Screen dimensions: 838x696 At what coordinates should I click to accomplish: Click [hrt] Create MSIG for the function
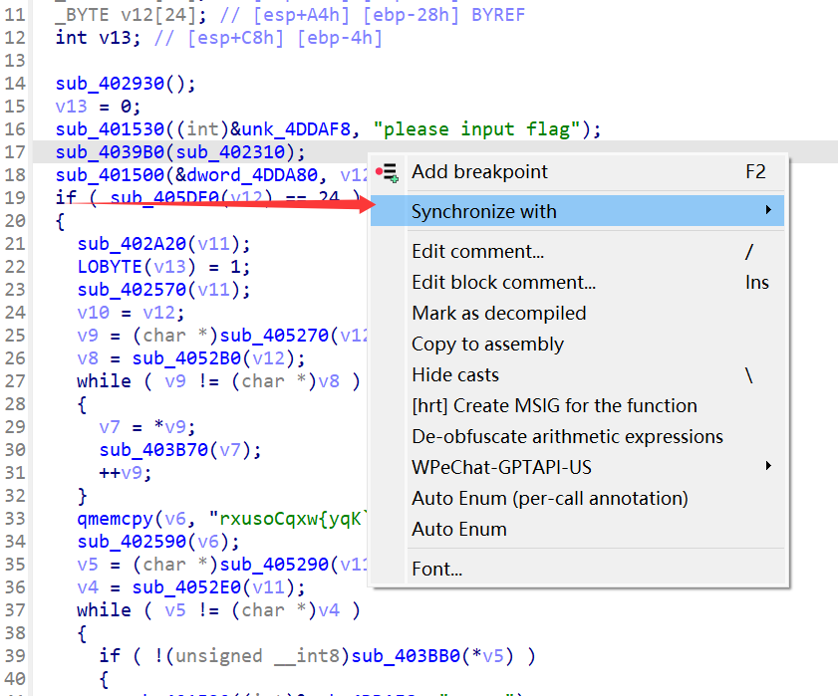click(554, 405)
